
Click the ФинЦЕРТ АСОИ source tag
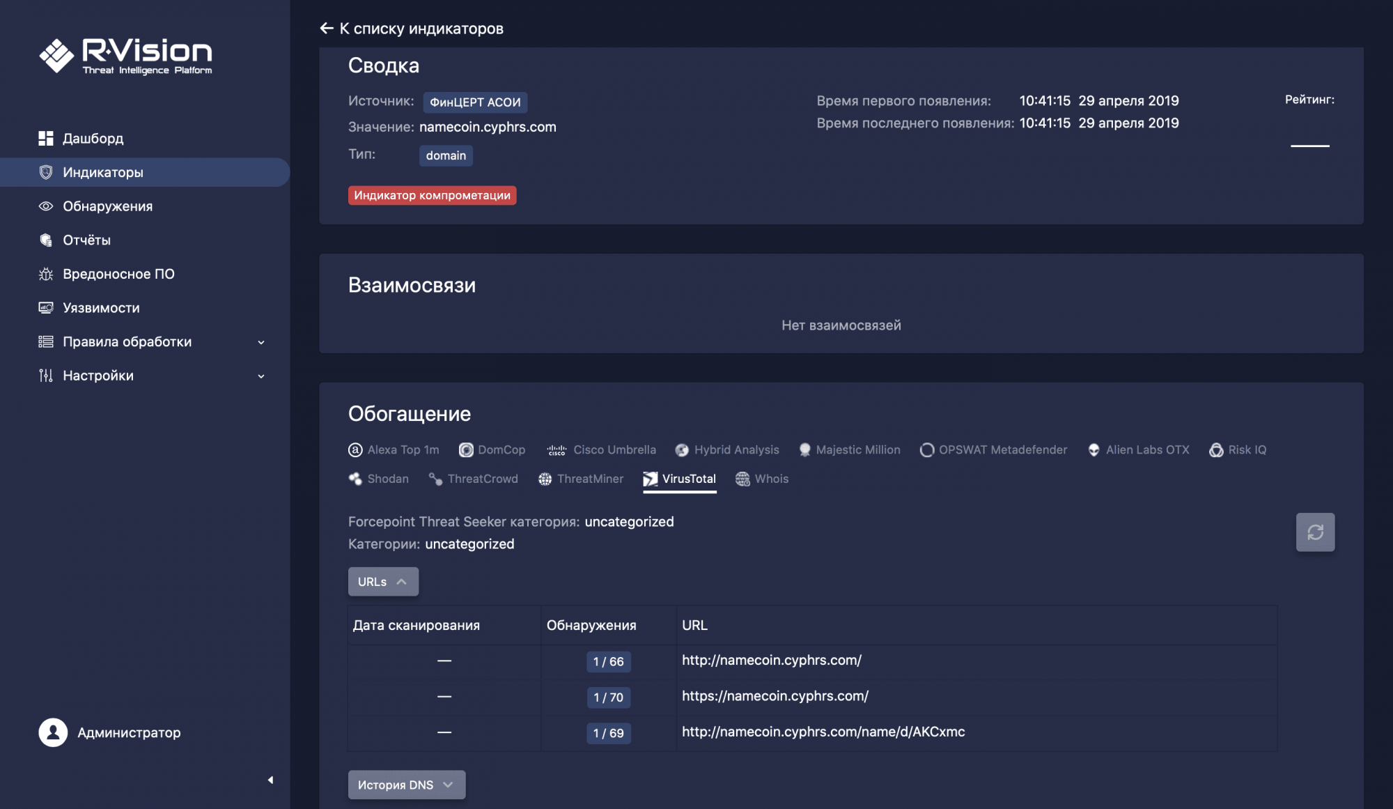tap(475, 102)
